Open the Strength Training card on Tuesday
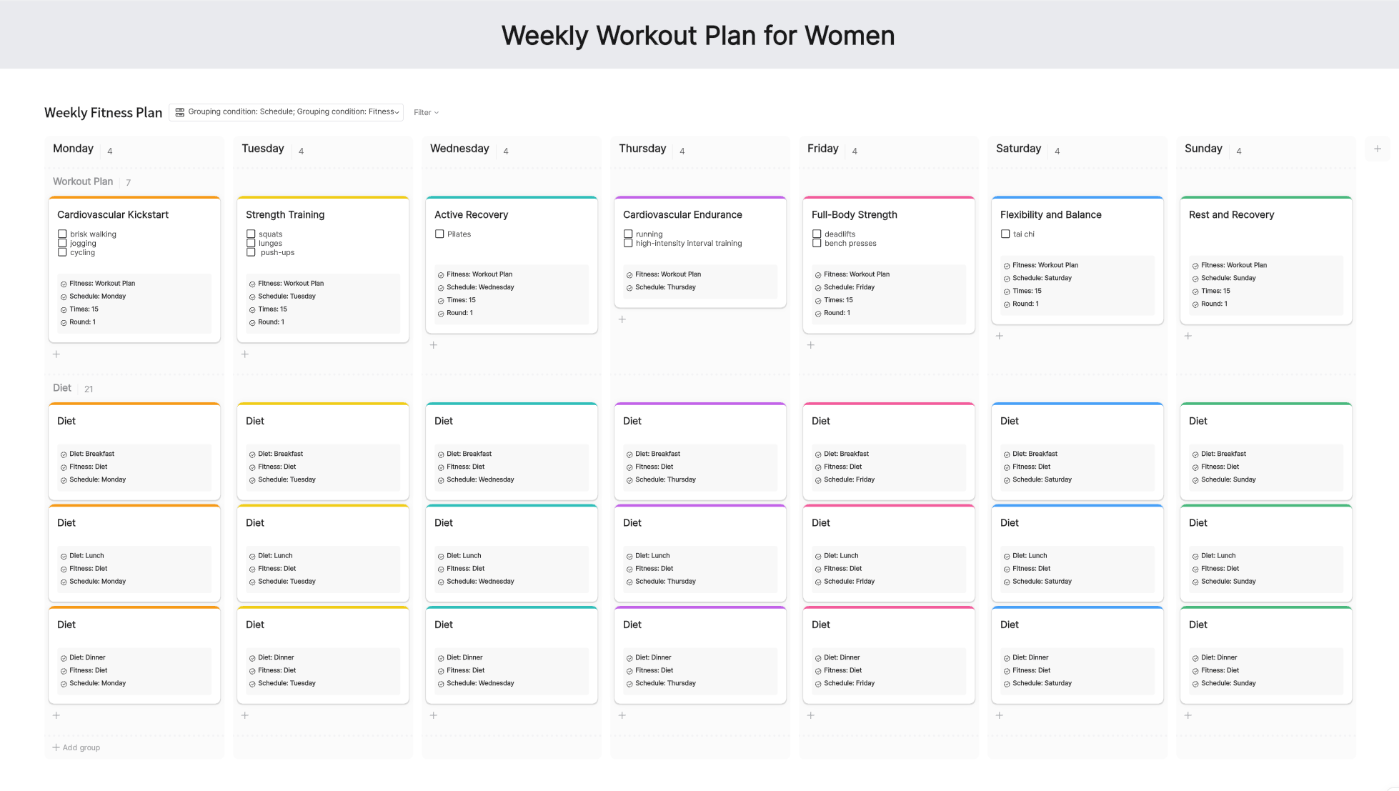The image size is (1399, 791). pos(284,214)
